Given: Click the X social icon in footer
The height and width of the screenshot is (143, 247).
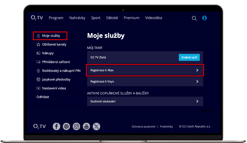Looking at the screenshot, I should [x=96, y=126].
